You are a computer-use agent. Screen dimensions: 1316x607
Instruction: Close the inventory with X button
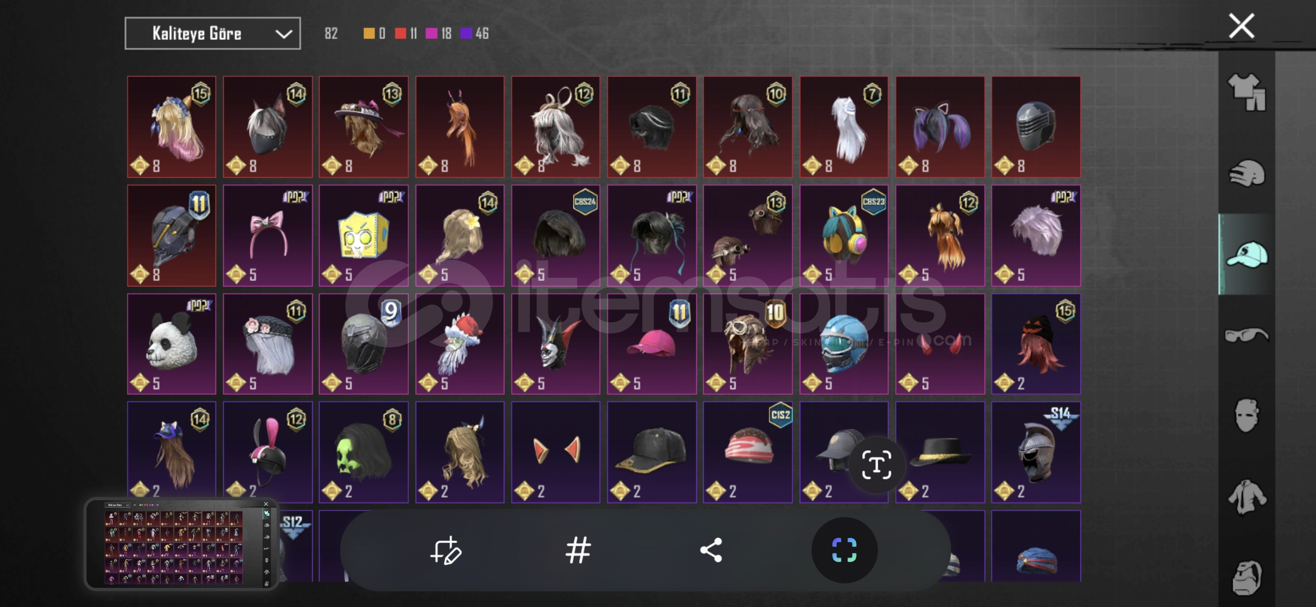(1241, 26)
